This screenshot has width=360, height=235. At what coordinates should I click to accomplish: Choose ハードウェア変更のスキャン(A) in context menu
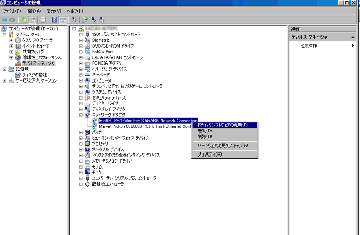coord(225,145)
